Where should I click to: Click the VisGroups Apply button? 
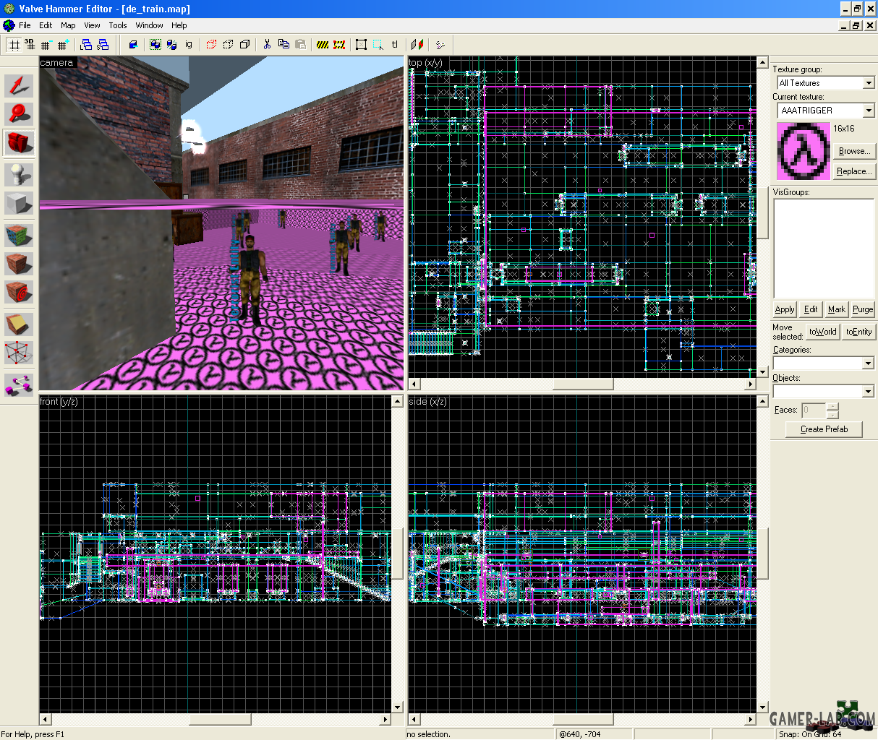tap(785, 309)
